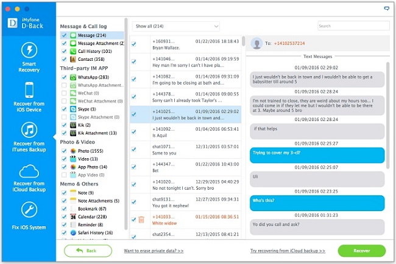Uncheck the Message (214) checkbox
Viewport: 396px width, 264px height.
64,35
